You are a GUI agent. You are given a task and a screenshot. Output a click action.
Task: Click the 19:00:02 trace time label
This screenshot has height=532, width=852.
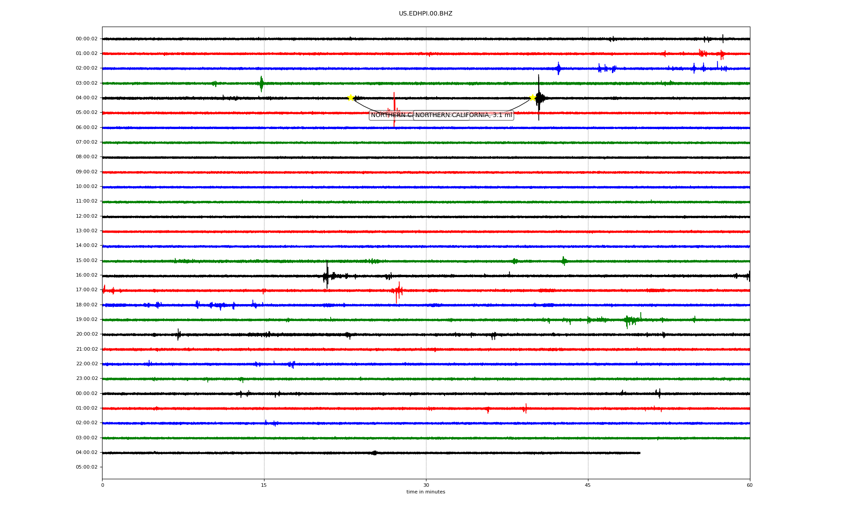87,320
